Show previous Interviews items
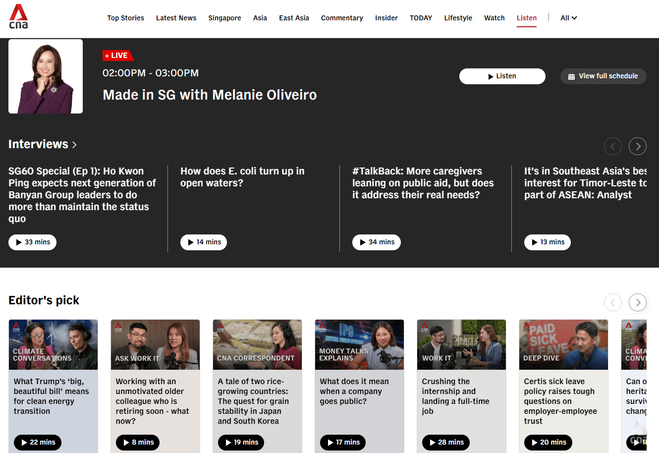This screenshot has width=659, height=453. pos(613,146)
